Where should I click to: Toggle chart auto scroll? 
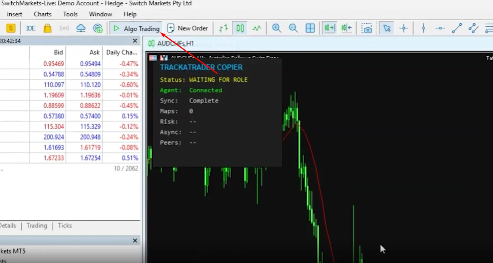coord(330,28)
